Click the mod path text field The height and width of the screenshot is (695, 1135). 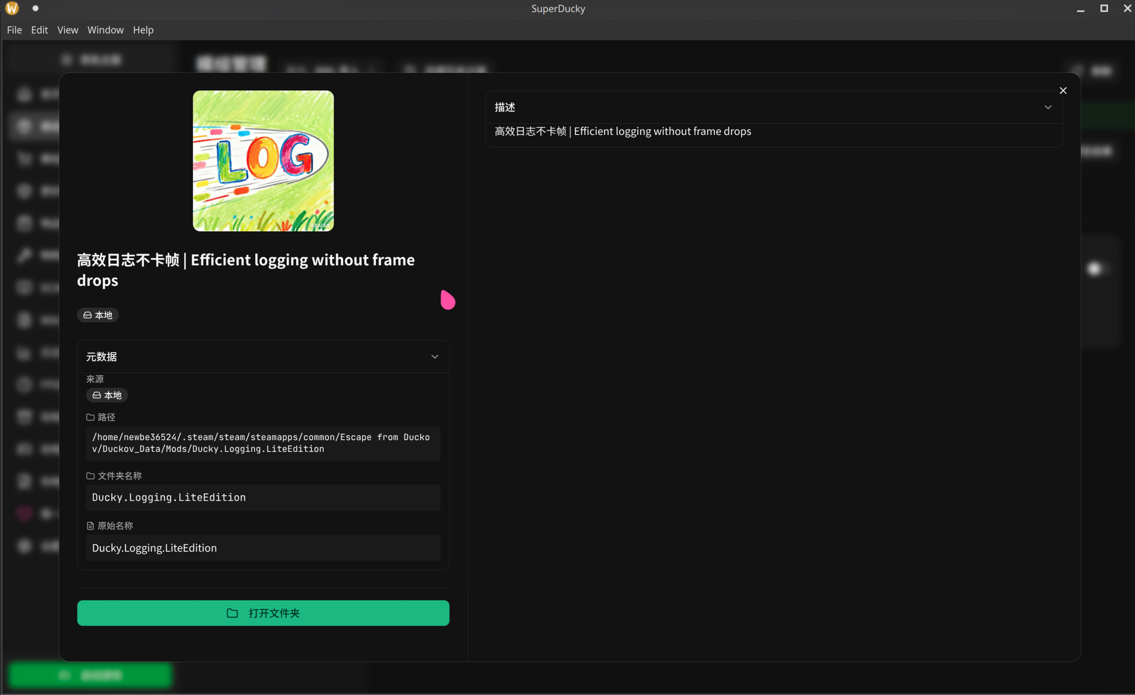(263, 443)
